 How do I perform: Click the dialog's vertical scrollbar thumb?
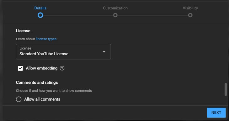[x=226, y=89]
